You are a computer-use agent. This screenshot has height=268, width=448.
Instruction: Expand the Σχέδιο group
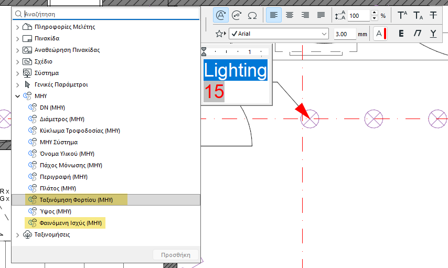[x=17, y=62]
